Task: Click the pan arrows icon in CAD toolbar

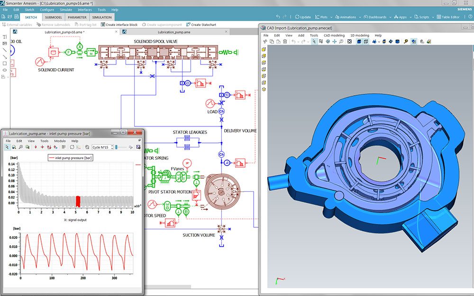Action: pos(335,42)
